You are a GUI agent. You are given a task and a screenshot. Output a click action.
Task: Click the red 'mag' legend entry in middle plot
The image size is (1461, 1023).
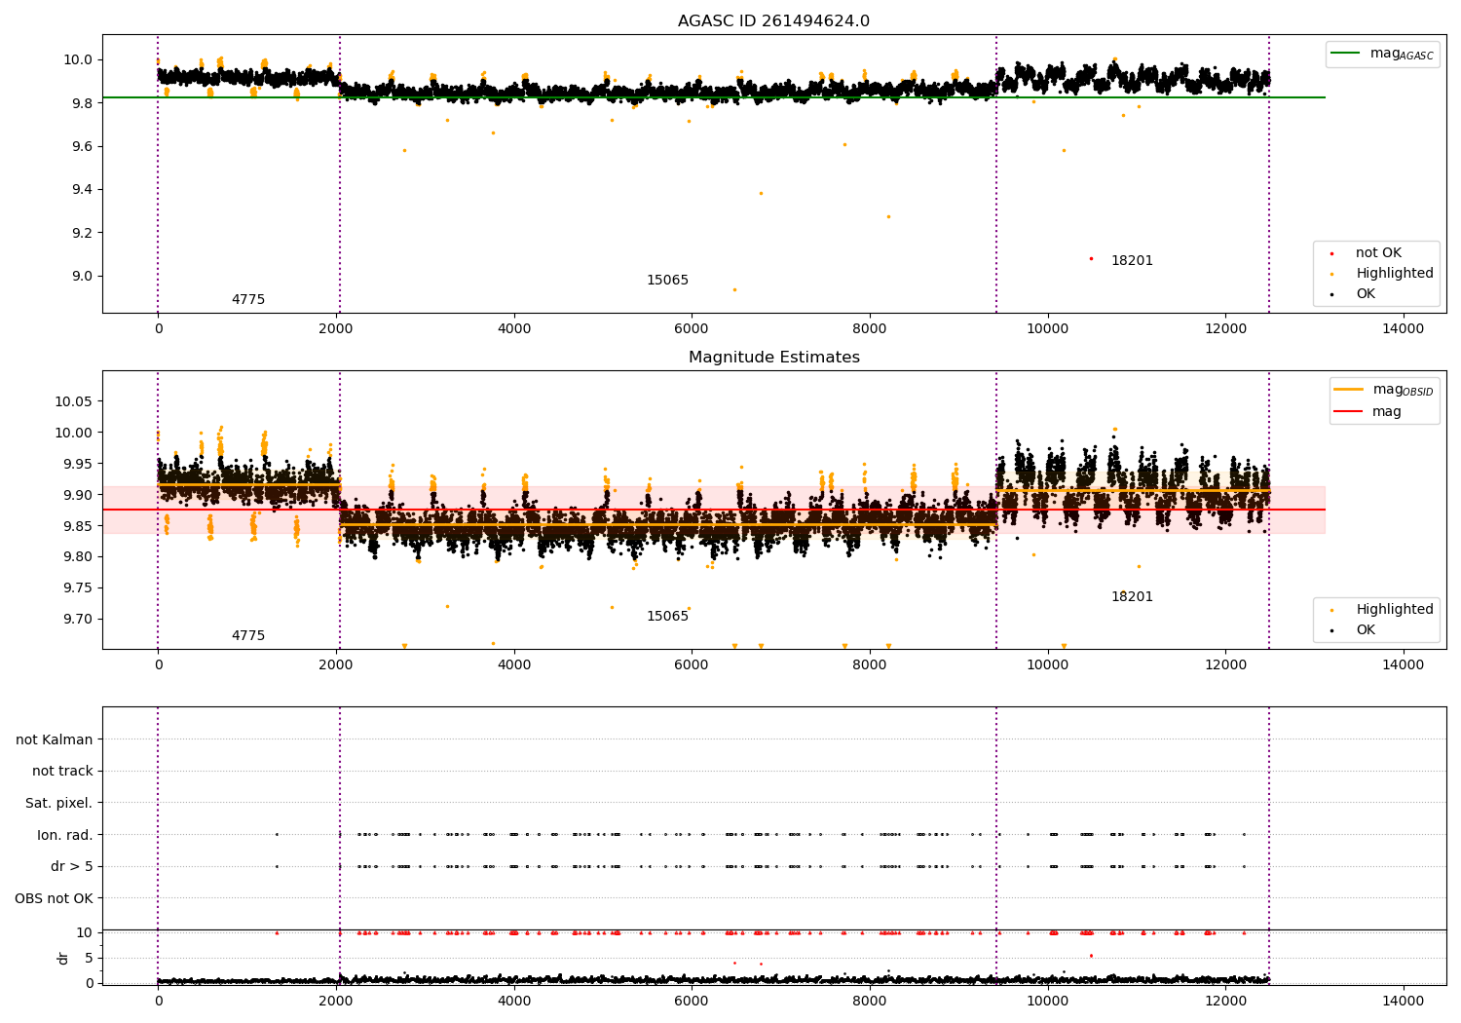click(1368, 412)
